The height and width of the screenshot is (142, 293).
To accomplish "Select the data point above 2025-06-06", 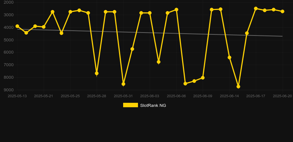I will [x=176, y=10].
